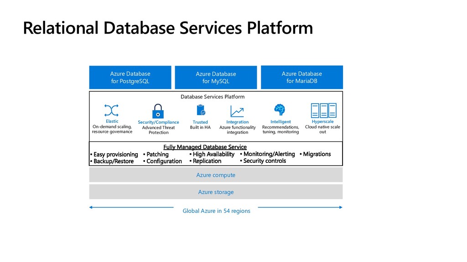Select the Recommendations, tuning, monitoring text

pyautogui.click(x=280, y=129)
